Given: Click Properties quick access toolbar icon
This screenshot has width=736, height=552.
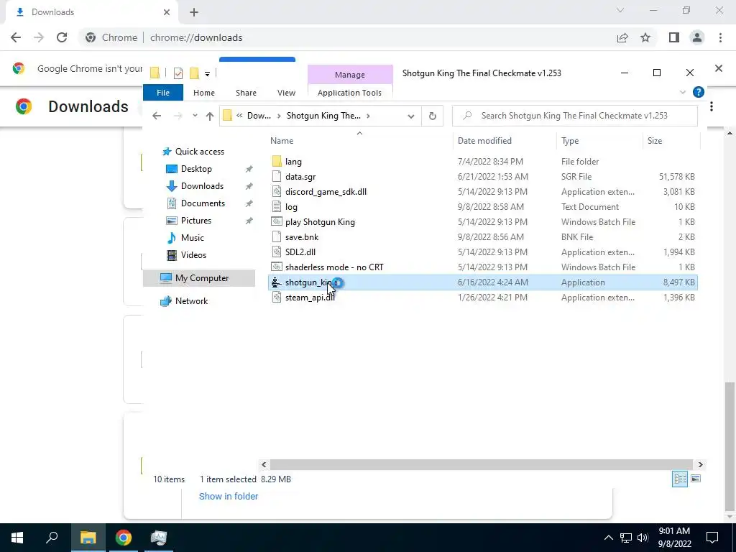Looking at the screenshot, I should pos(178,73).
